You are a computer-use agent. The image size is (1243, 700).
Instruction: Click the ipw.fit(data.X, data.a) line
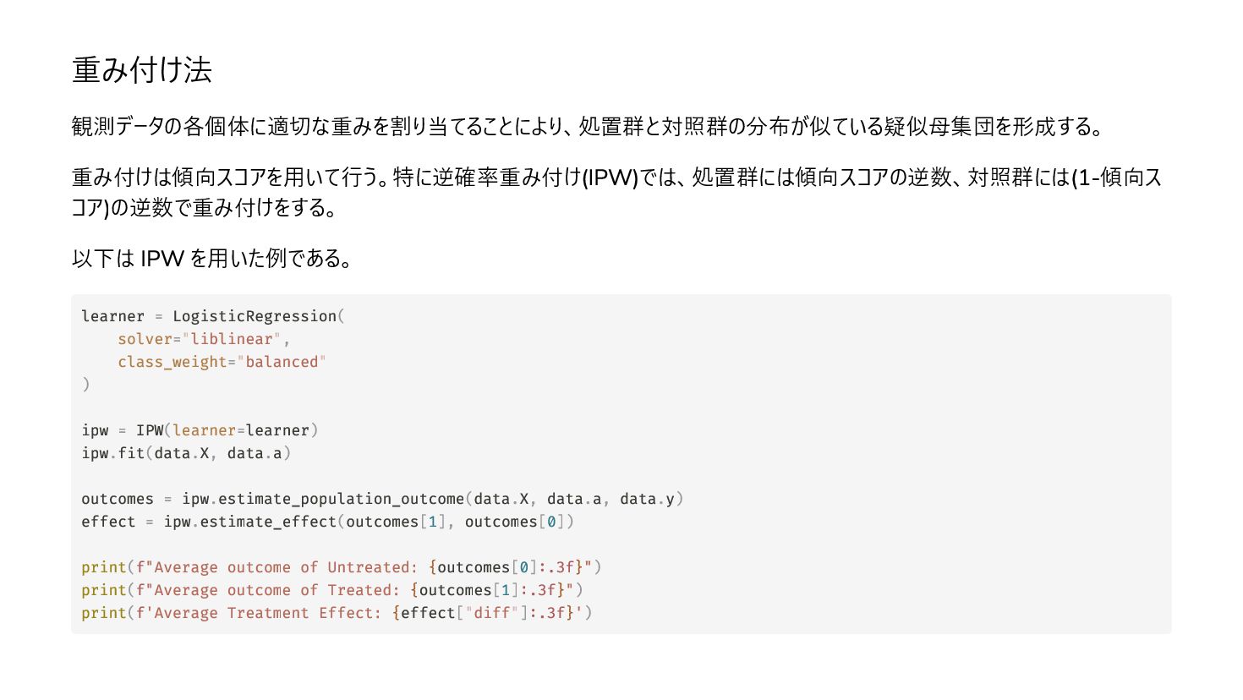(x=186, y=453)
